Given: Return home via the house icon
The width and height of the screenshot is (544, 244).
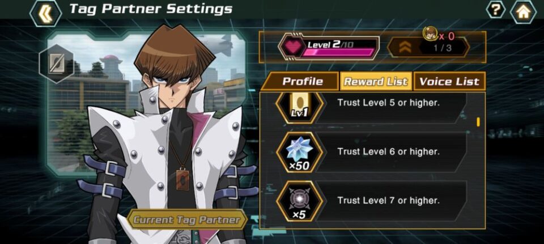Looking at the screenshot, I should click(x=523, y=11).
